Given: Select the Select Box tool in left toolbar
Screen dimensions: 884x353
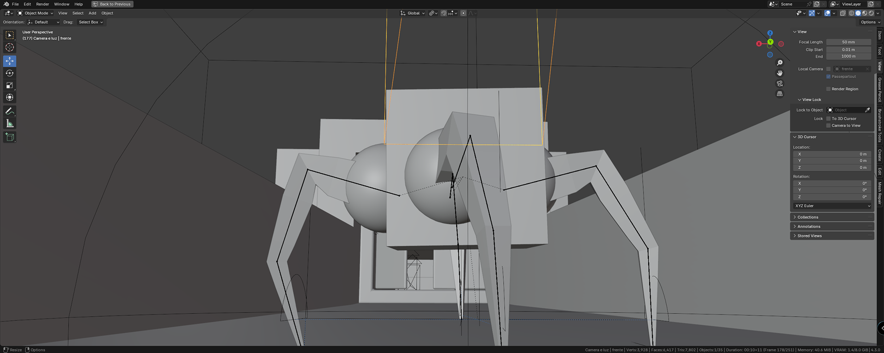Looking at the screenshot, I should [x=10, y=35].
